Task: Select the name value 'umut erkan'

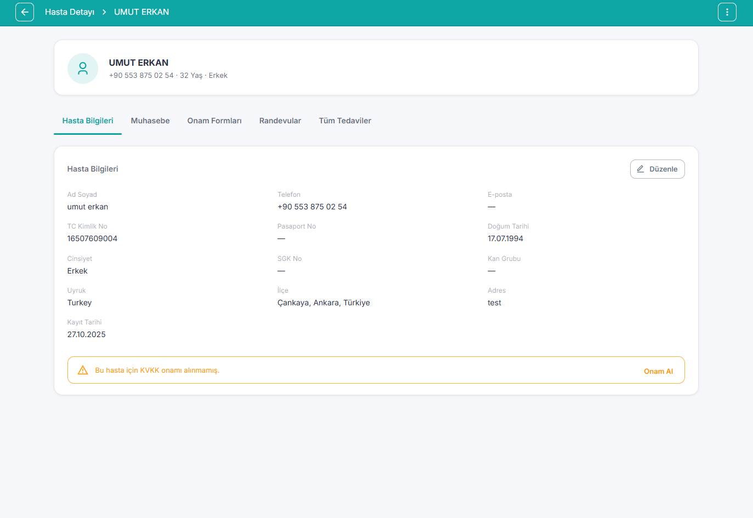Action: [88, 207]
